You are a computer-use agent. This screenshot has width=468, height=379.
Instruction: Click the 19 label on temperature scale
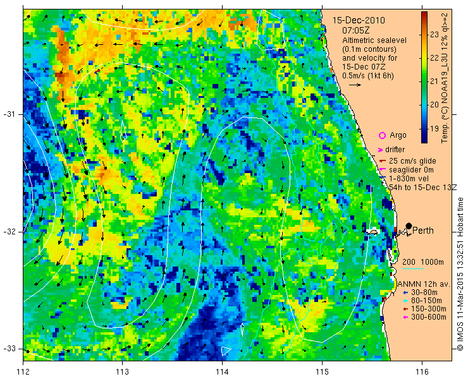[x=434, y=129]
